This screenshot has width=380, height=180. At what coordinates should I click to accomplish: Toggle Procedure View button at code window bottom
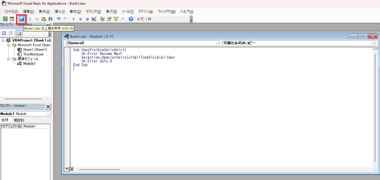pyautogui.click(x=67, y=169)
